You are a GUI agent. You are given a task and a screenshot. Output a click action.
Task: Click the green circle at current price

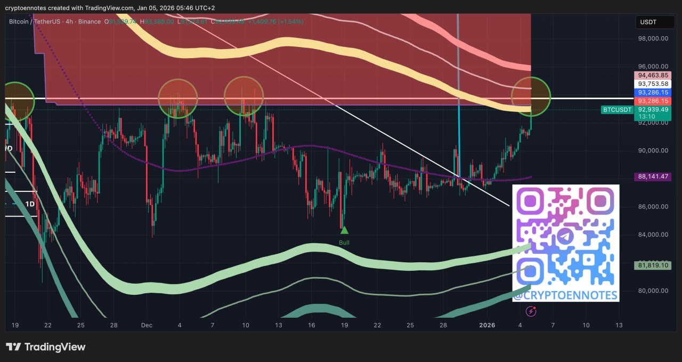[x=531, y=96]
